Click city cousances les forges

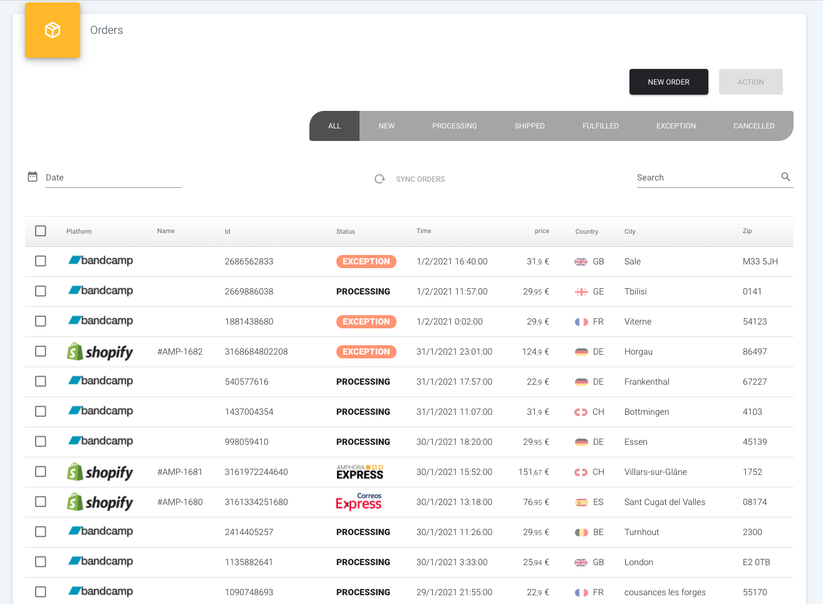coord(665,592)
